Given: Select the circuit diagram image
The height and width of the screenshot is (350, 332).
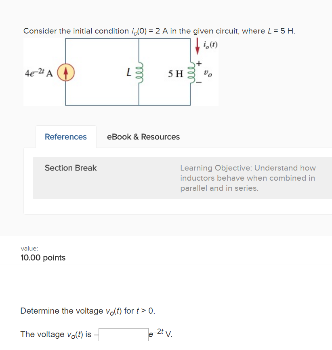Looking at the screenshot, I should 121,72.
